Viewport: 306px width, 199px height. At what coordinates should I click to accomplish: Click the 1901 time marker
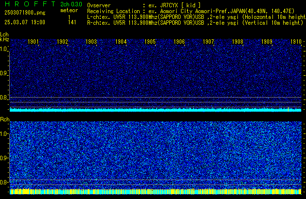33,42
